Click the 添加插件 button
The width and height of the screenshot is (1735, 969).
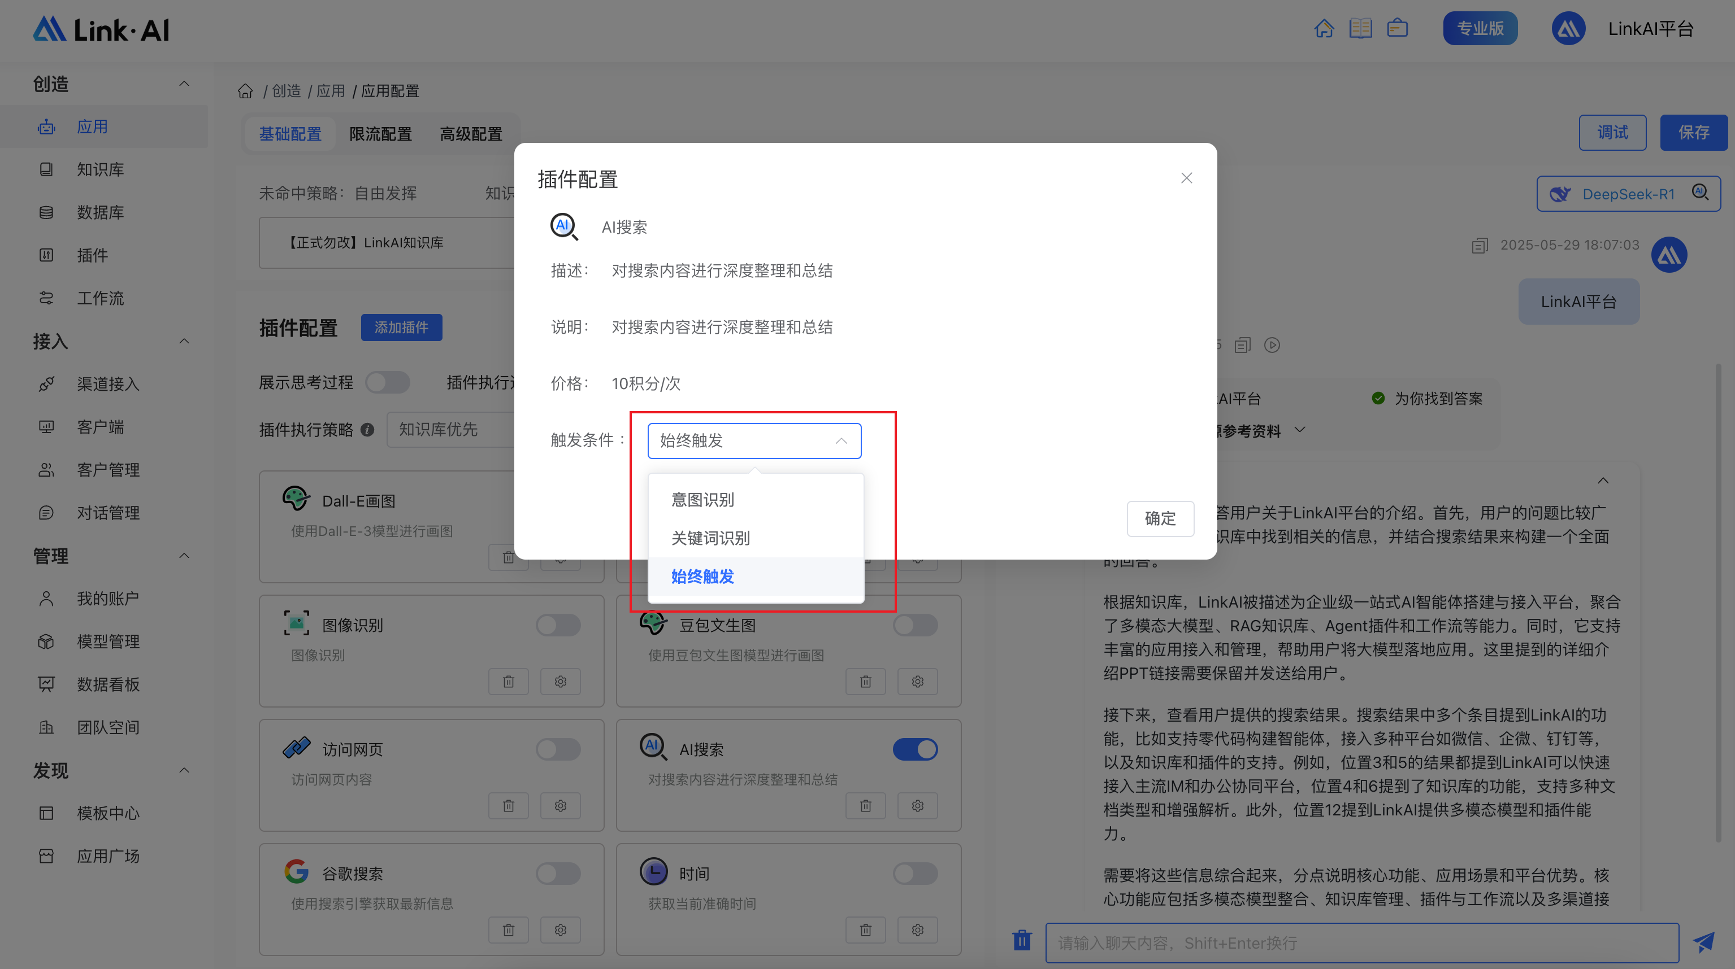point(401,327)
